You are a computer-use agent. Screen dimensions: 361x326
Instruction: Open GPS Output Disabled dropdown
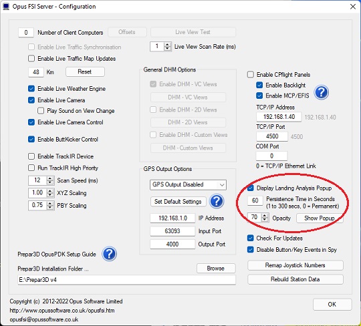188,185
